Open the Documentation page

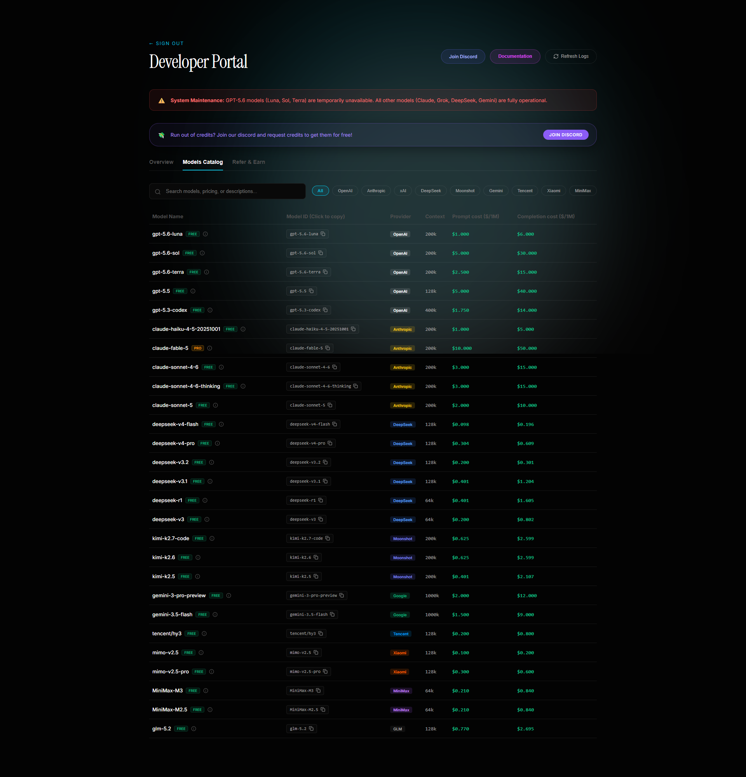[515, 56]
